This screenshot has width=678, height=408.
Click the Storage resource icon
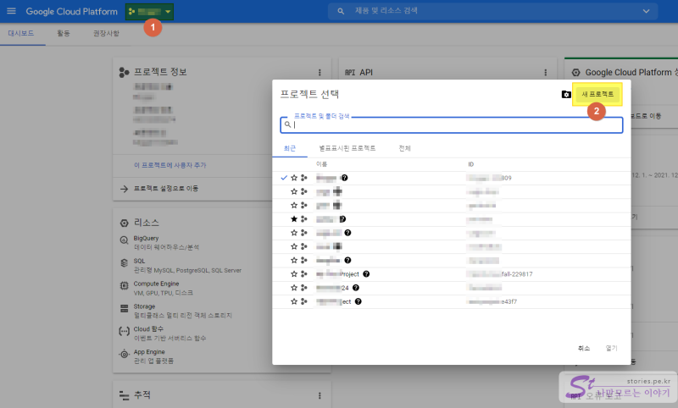124,308
